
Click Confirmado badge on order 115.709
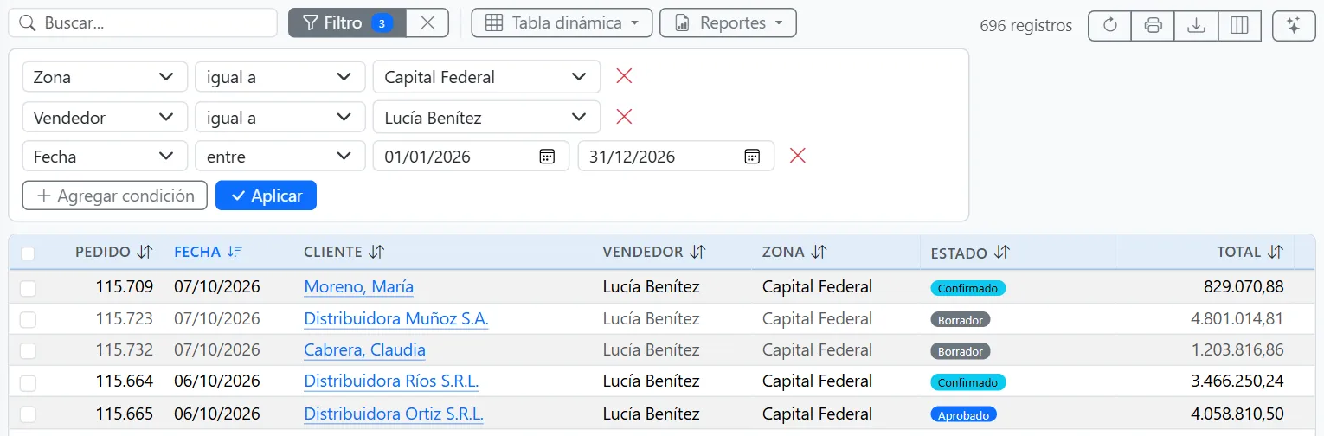click(x=968, y=288)
